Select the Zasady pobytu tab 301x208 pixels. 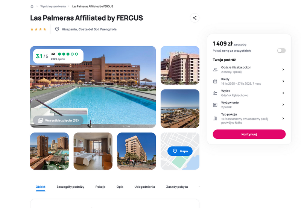coord(177,187)
